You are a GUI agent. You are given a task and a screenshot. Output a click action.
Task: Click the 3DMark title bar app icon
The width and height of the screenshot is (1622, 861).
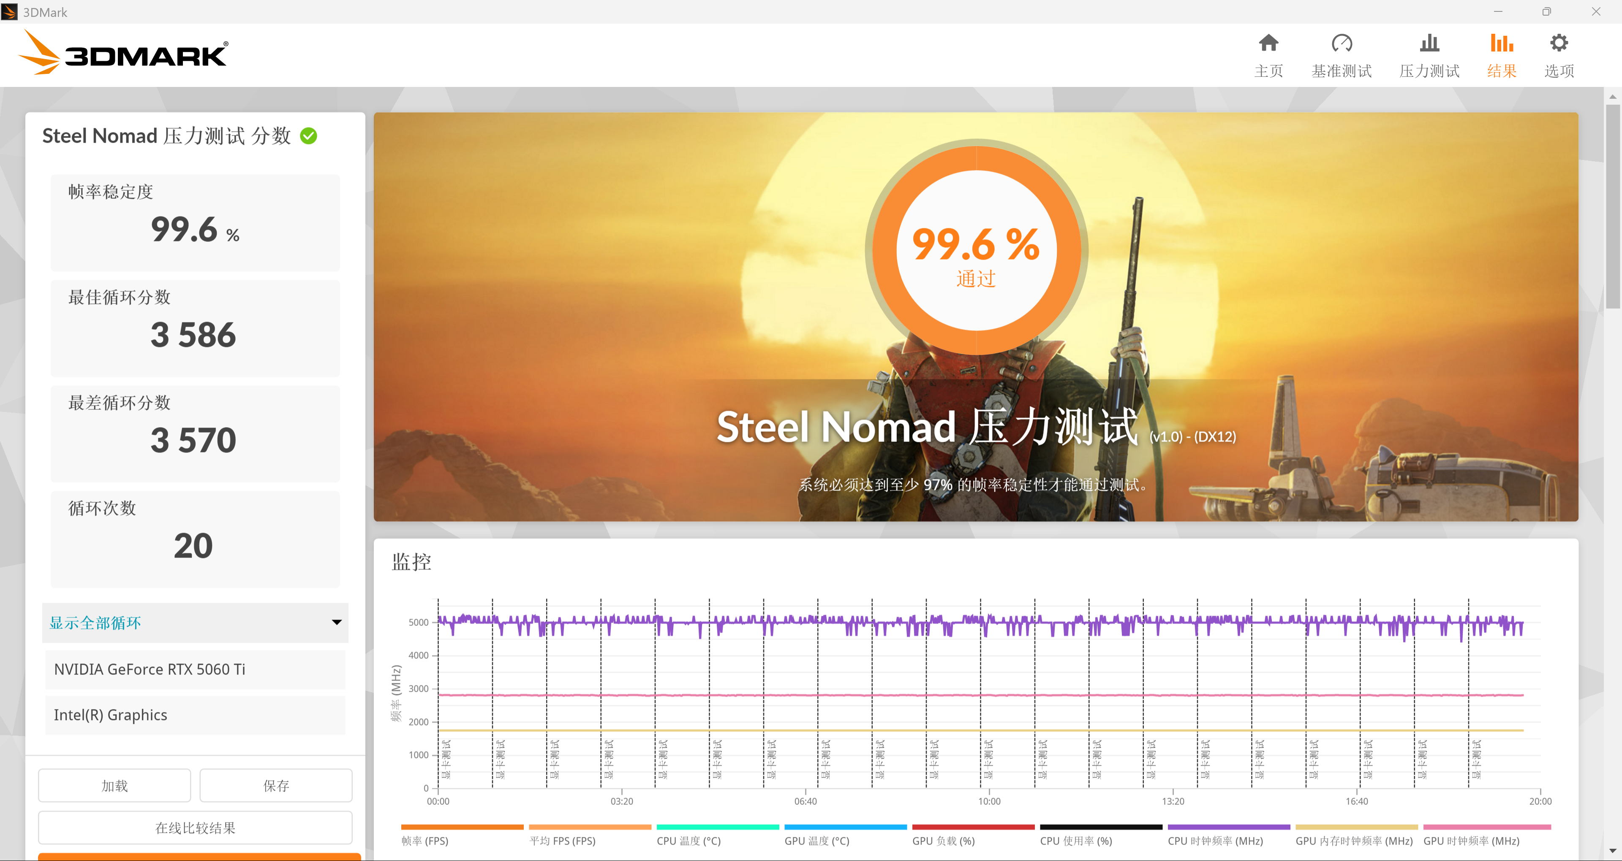click(x=9, y=12)
